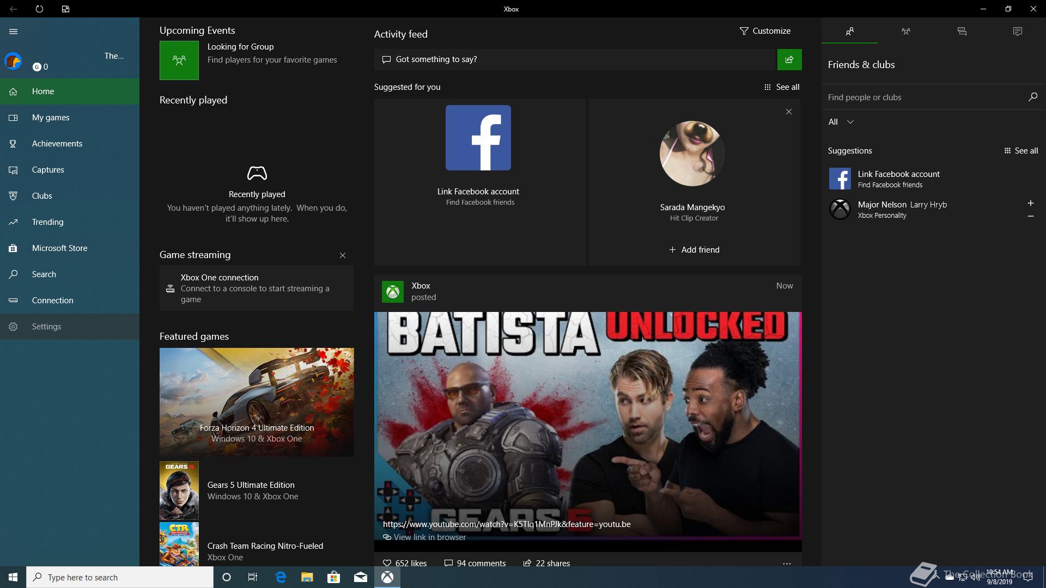Open My games section
This screenshot has width=1046, height=588.
70,118
